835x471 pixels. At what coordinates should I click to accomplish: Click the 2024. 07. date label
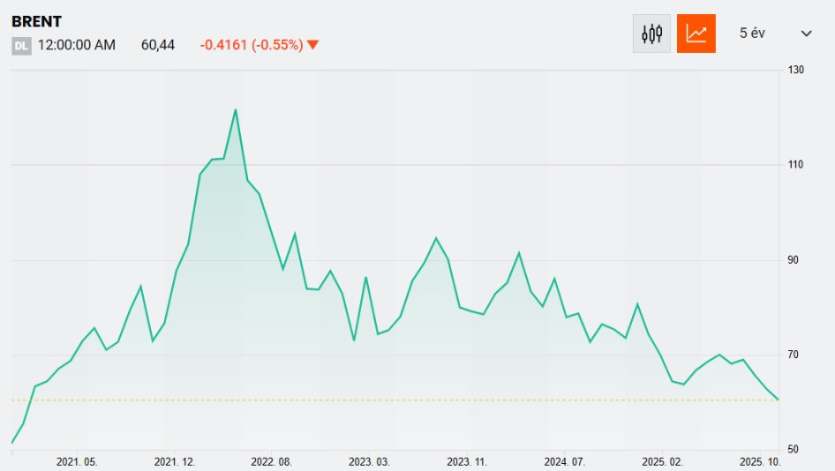(565, 461)
